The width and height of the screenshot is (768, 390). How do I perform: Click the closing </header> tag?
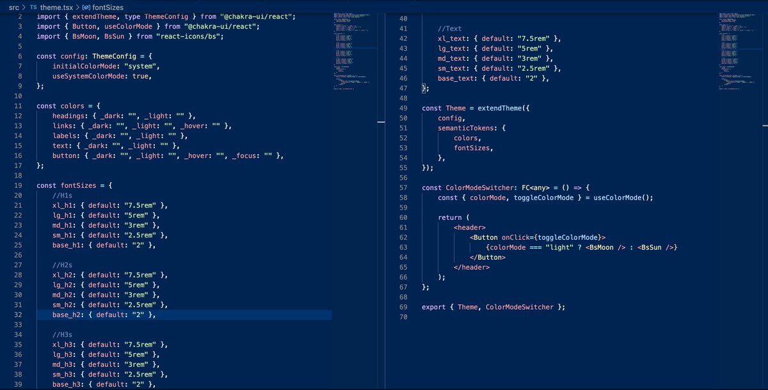(472, 267)
